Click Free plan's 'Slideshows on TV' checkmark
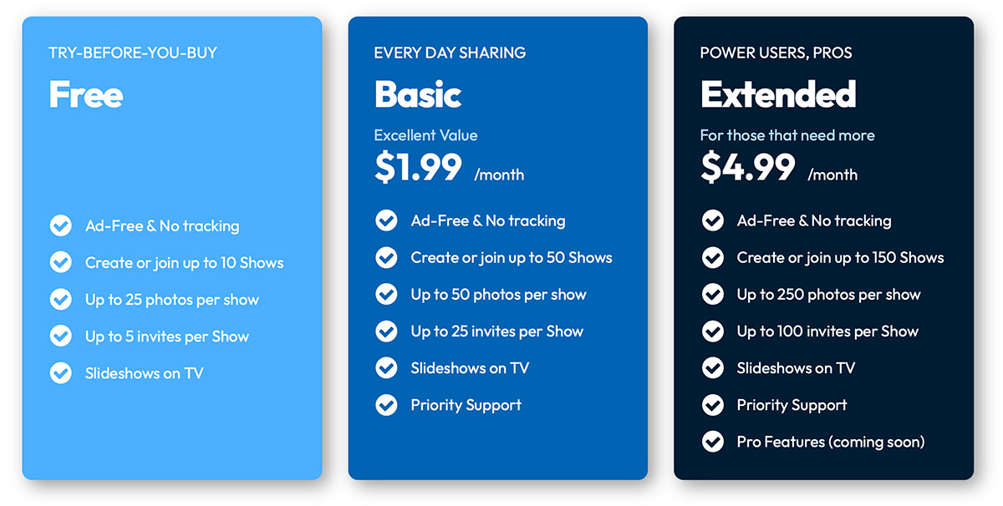Viewport: 1003px width, 506px height. click(61, 373)
